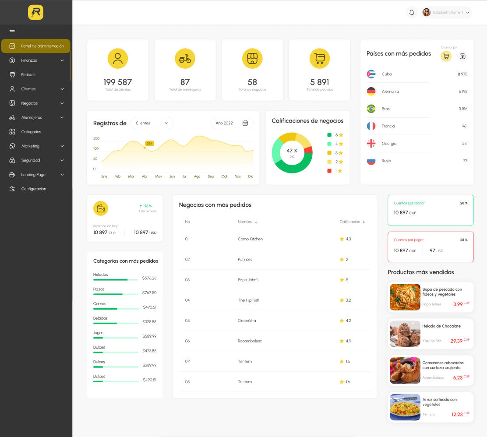The height and width of the screenshot is (437, 487).
Task: Expand the Clientes submenu chevron
Action: click(62, 89)
